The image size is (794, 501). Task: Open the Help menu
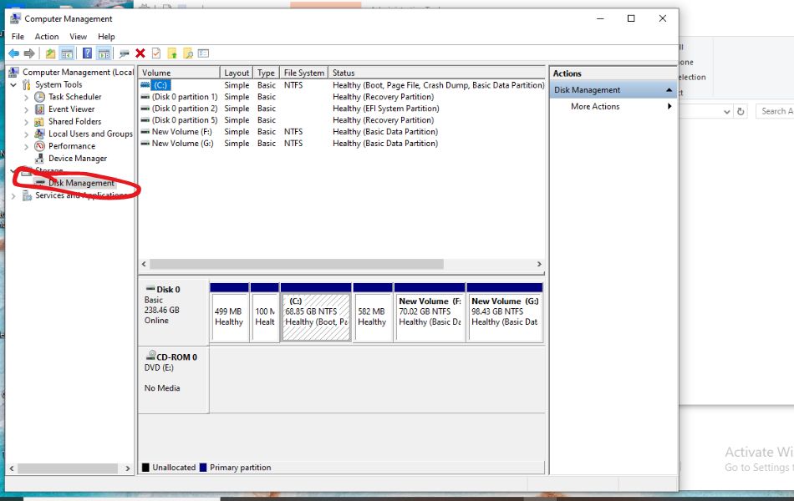coord(106,37)
